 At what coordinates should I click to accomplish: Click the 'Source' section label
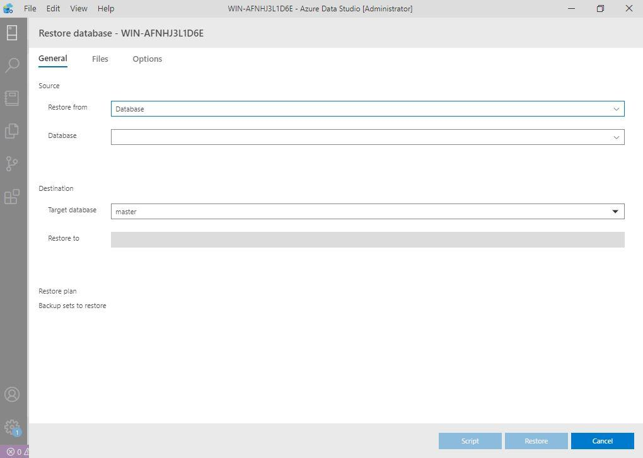pos(49,86)
